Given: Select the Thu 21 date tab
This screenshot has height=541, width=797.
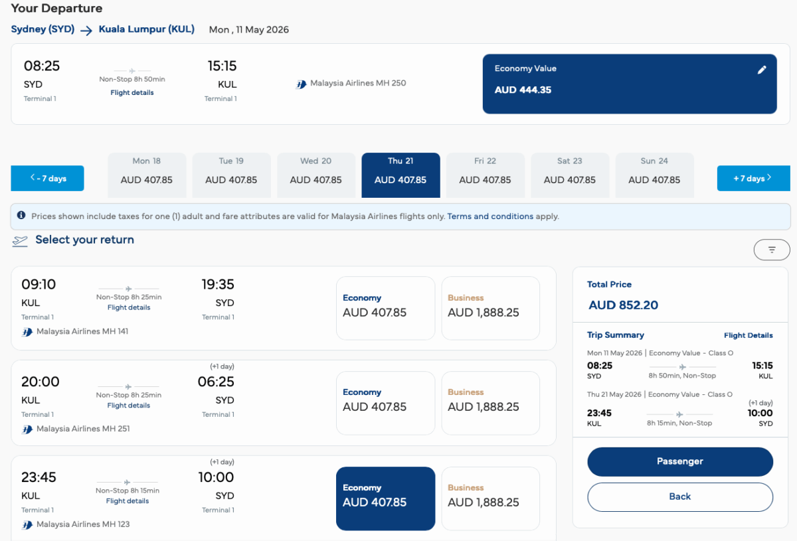Looking at the screenshot, I should [x=400, y=175].
